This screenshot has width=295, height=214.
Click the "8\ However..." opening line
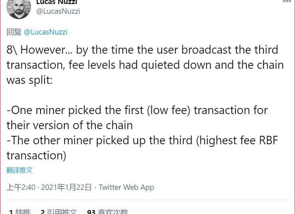point(142,50)
